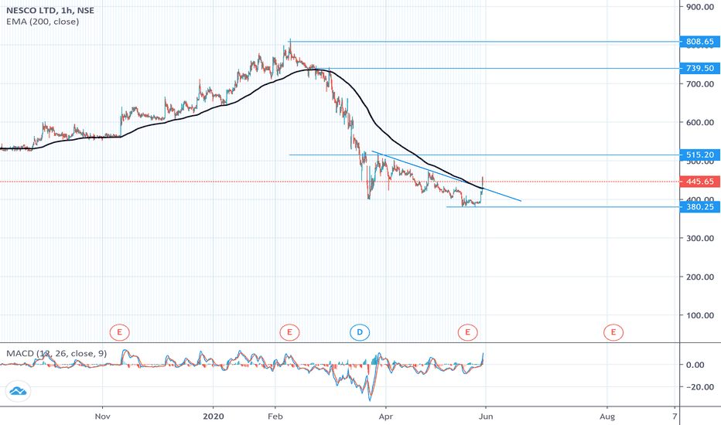The height and width of the screenshot is (425, 721).
Task: Select the descending blue trendline
Action: 446,175
